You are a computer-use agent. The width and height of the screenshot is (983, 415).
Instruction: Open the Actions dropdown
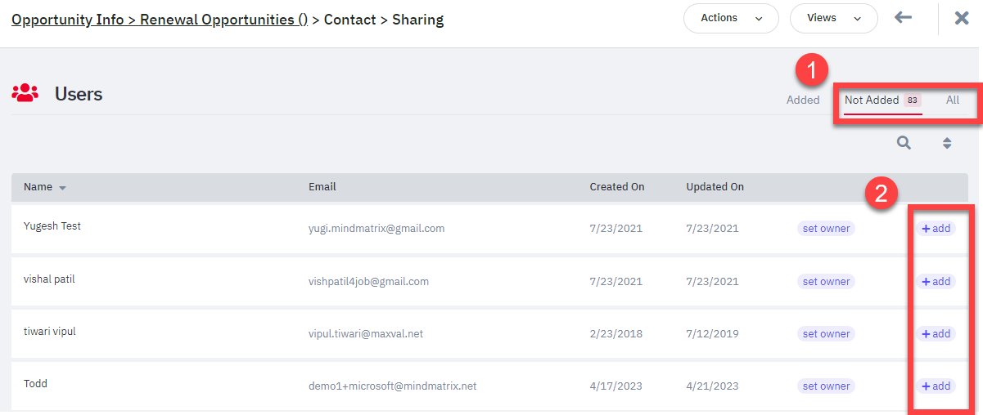(x=731, y=18)
